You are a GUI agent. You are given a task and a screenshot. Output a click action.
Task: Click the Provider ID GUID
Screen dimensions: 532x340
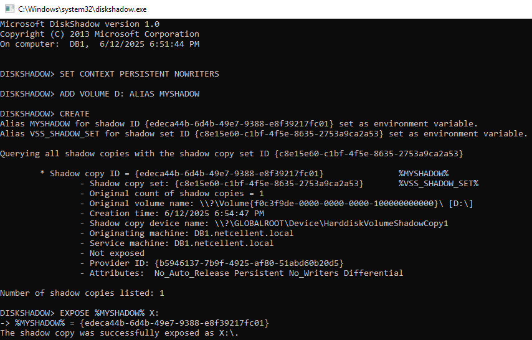click(249, 263)
